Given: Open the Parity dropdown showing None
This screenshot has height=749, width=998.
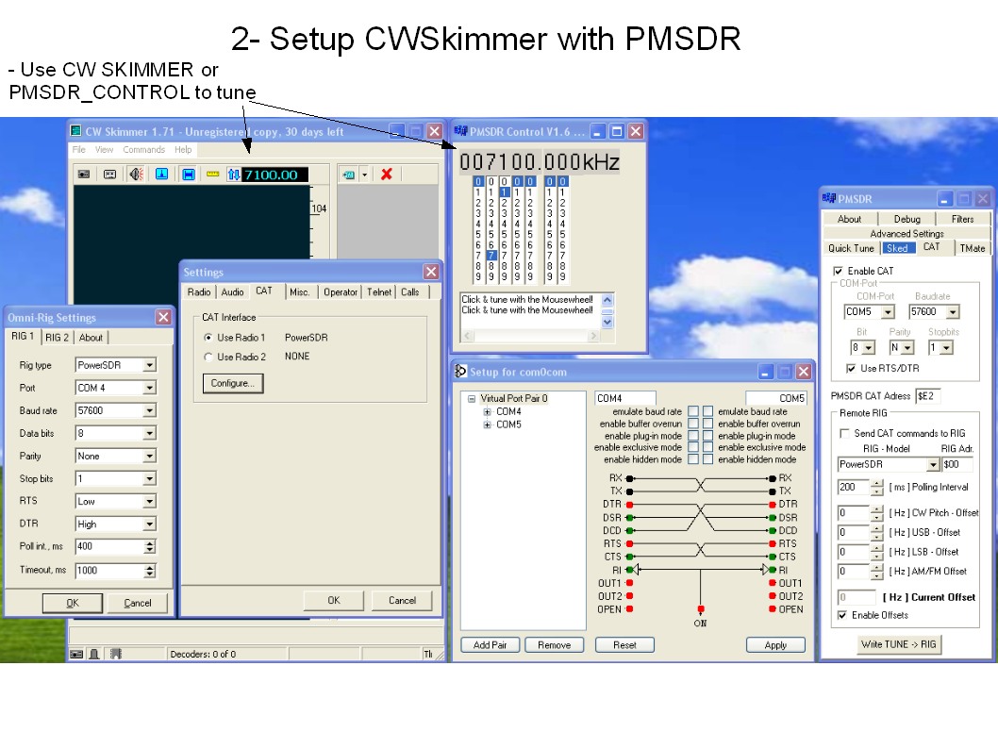Looking at the screenshot, I should click(x=149, y=457).
